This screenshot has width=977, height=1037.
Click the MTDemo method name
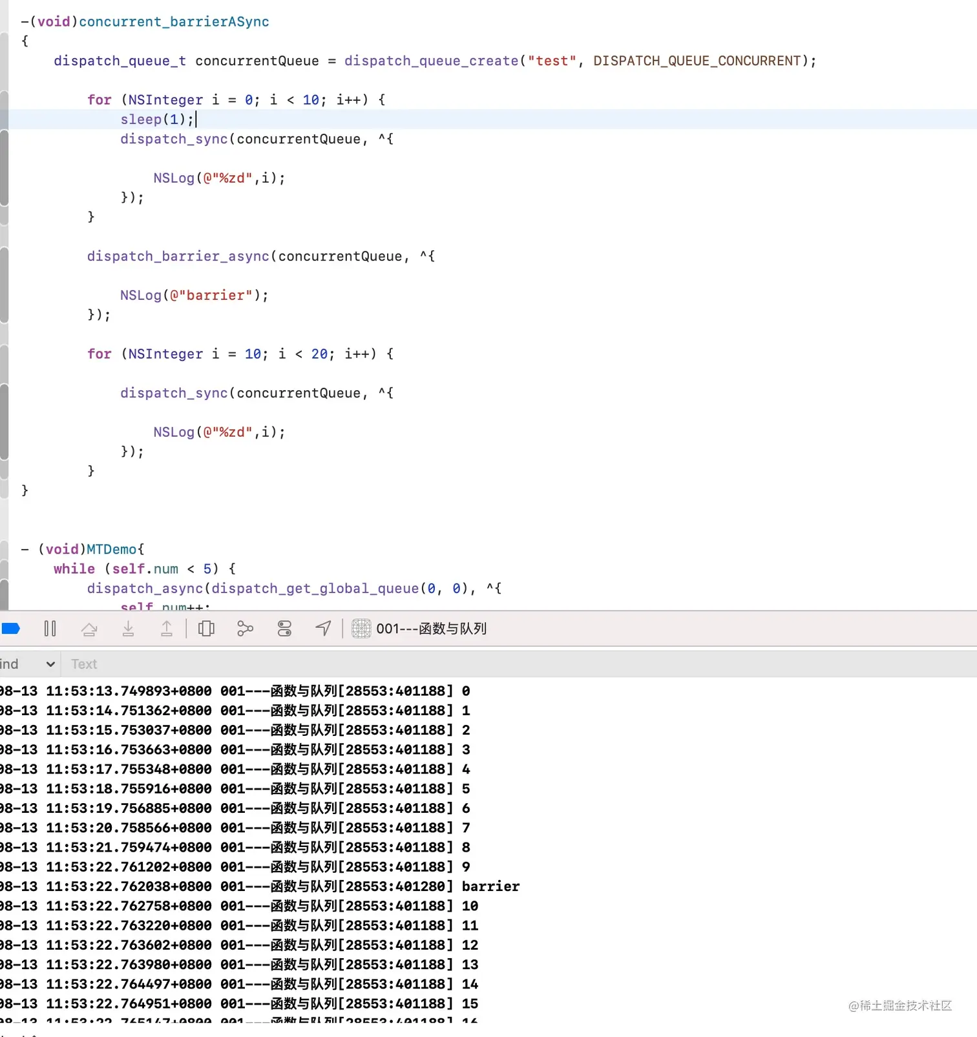(x=111, y=549)
